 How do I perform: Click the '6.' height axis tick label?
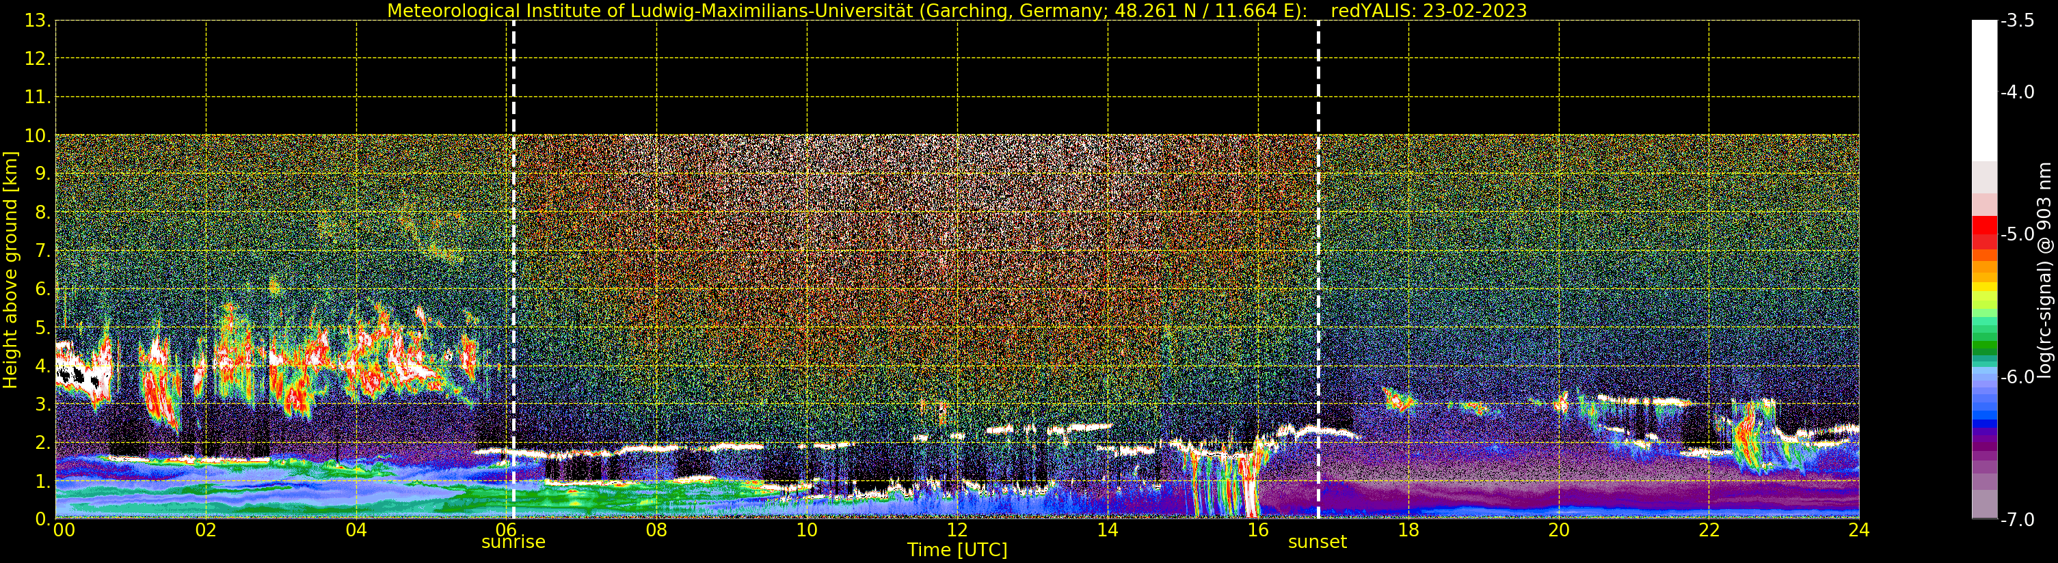(x=42, y=289)
